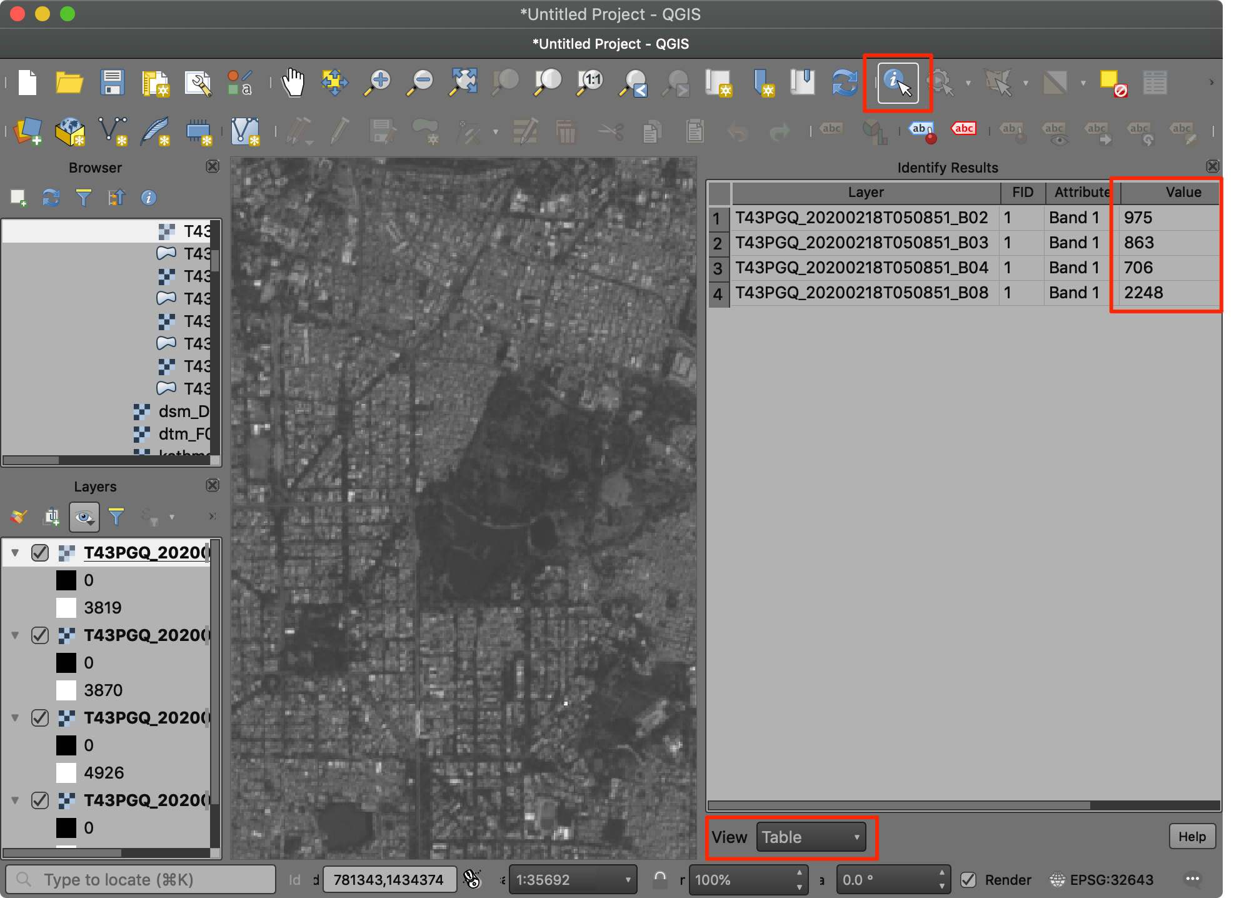
Task: Open the map scale 1:35692 dropdown
Action: pos(628,880)
